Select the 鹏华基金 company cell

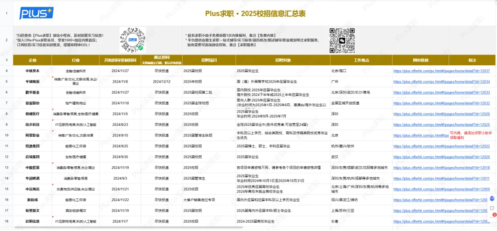pos(32,92)
